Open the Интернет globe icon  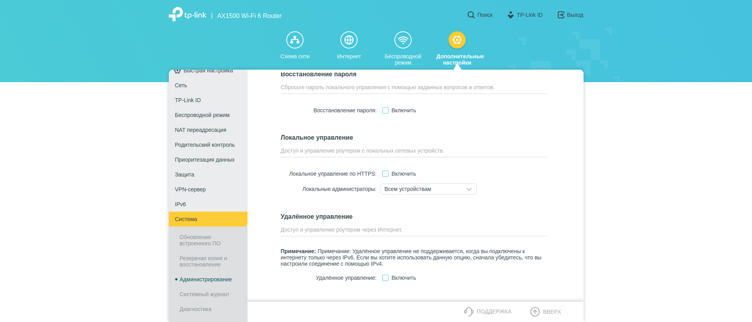tap(349, 40)
